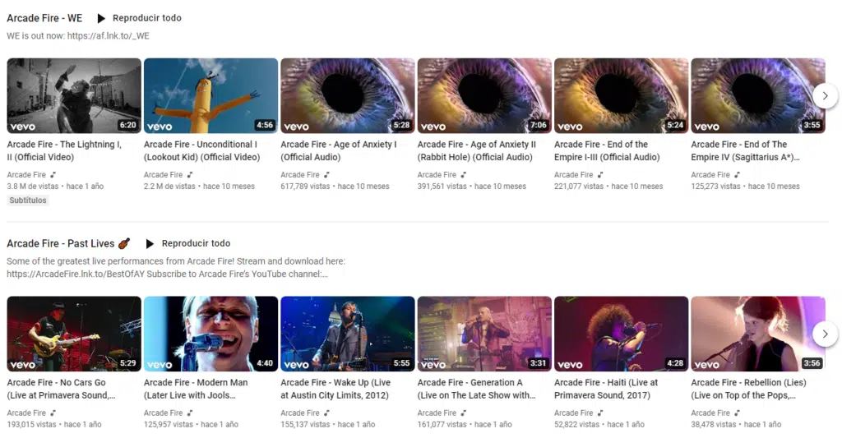
Task: Click Arcade Fire channel under Rabbit Hole video
Action: 437,175
